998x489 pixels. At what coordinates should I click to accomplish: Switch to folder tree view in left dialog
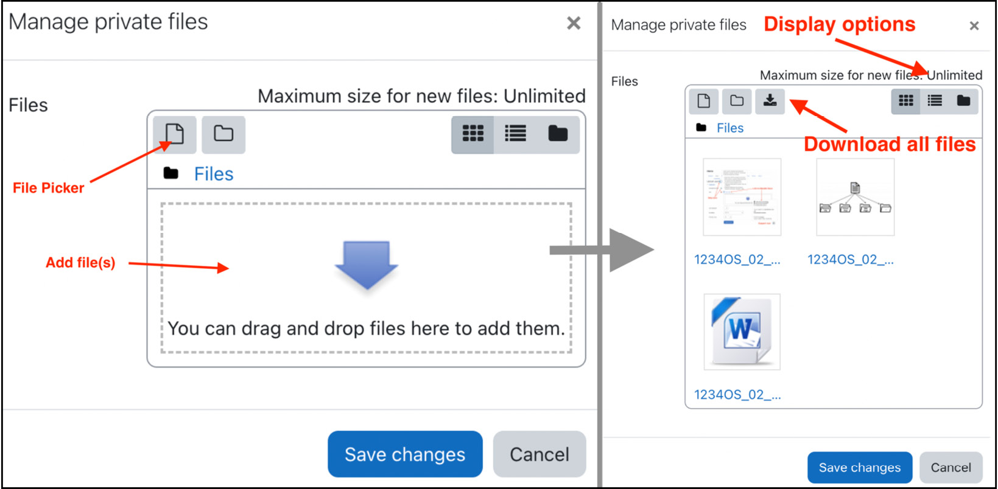[558, 134]
